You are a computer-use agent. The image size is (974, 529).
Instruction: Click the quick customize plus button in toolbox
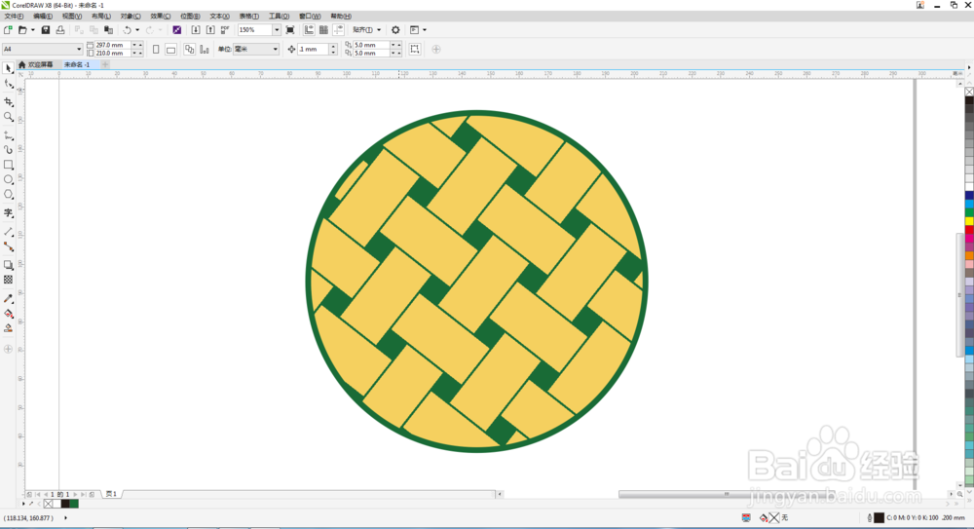(8, 350)
